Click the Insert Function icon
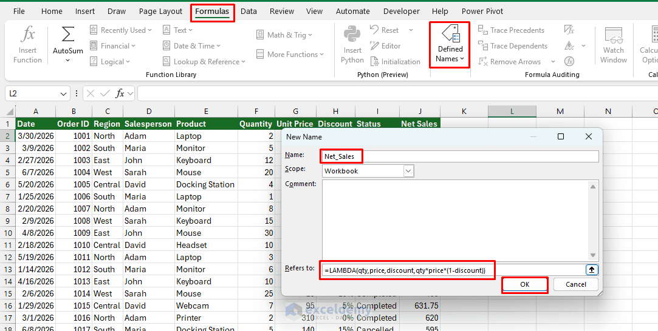This screenshot has width=658, height=331. point(28,44)
